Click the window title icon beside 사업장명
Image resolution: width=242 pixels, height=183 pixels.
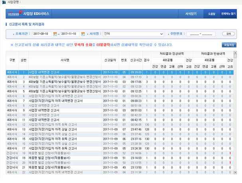[x=4, y=2]
